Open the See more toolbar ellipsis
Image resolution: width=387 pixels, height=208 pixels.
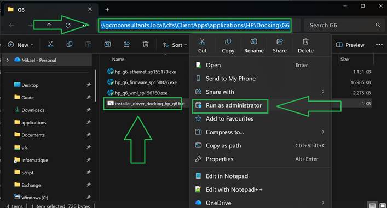(379, 45)
